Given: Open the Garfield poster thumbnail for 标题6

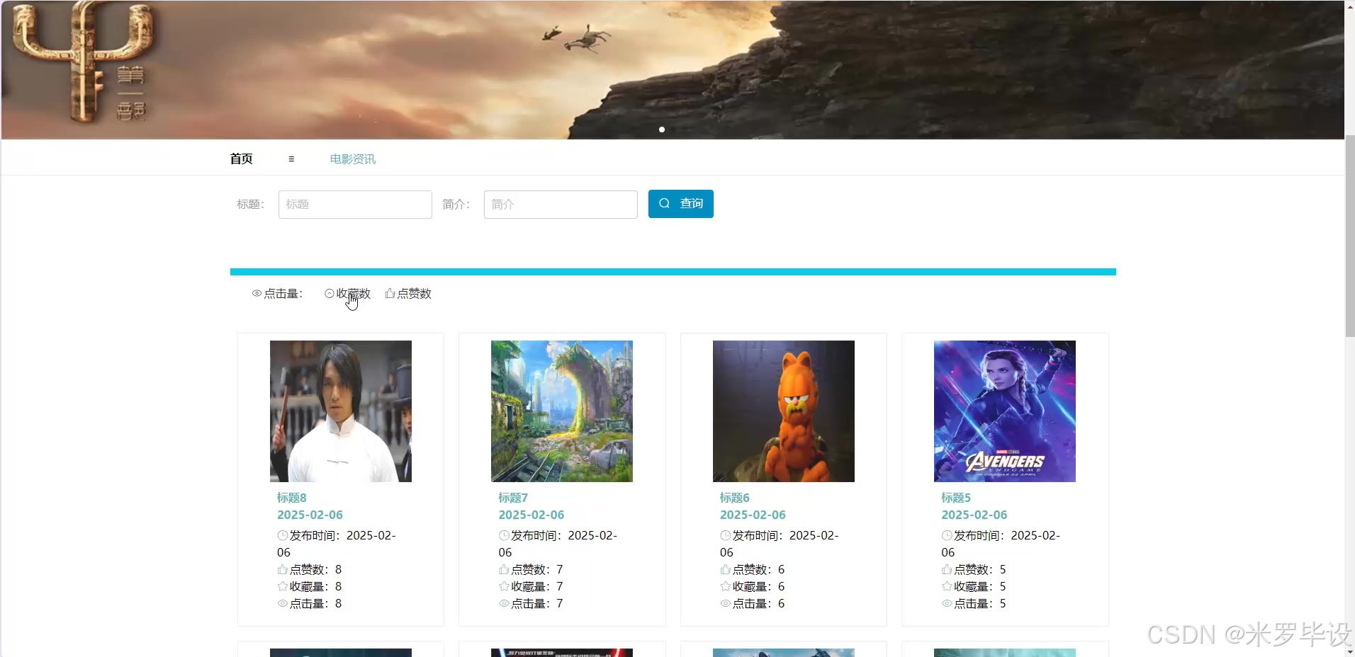Looking at the screenshot, I should tap(784, 411).
